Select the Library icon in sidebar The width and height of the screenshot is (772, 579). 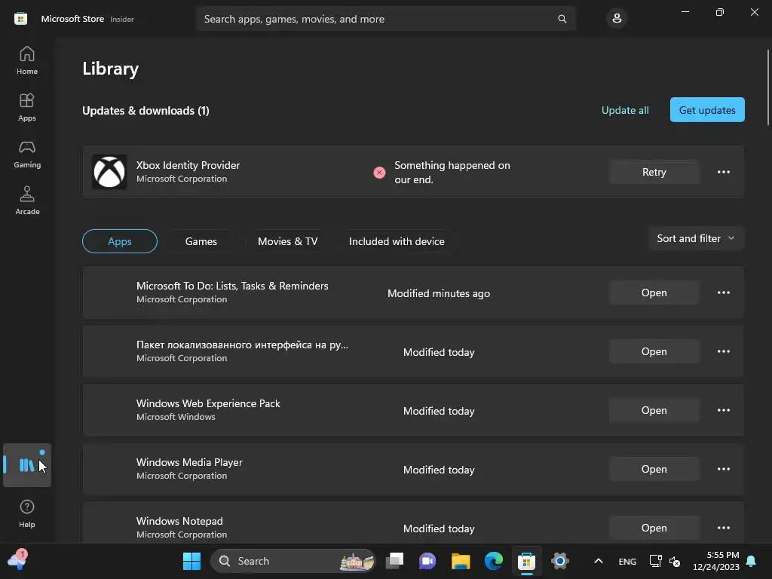tap(27, 465)
